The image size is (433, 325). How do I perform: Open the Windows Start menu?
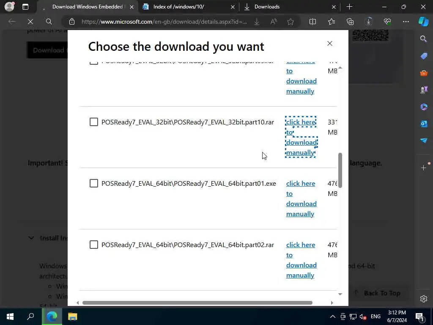[10, 317]
